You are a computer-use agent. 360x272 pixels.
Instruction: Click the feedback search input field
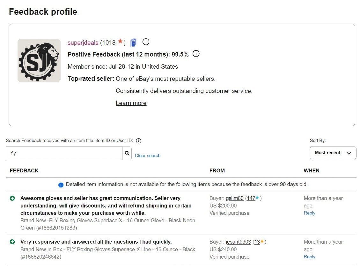pyautogui.click(x=64, y=153)
